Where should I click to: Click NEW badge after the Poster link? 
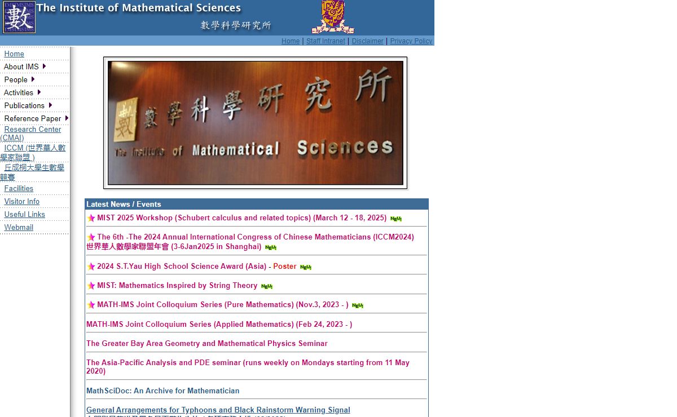click(306, 267)
